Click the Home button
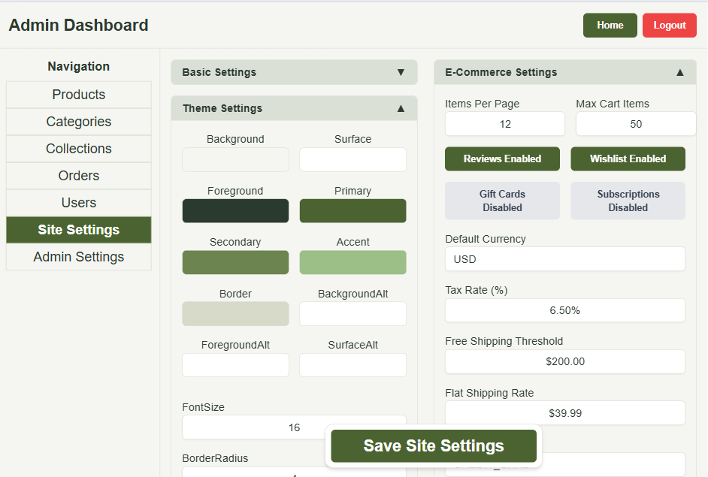 click(x=610, y=26)
